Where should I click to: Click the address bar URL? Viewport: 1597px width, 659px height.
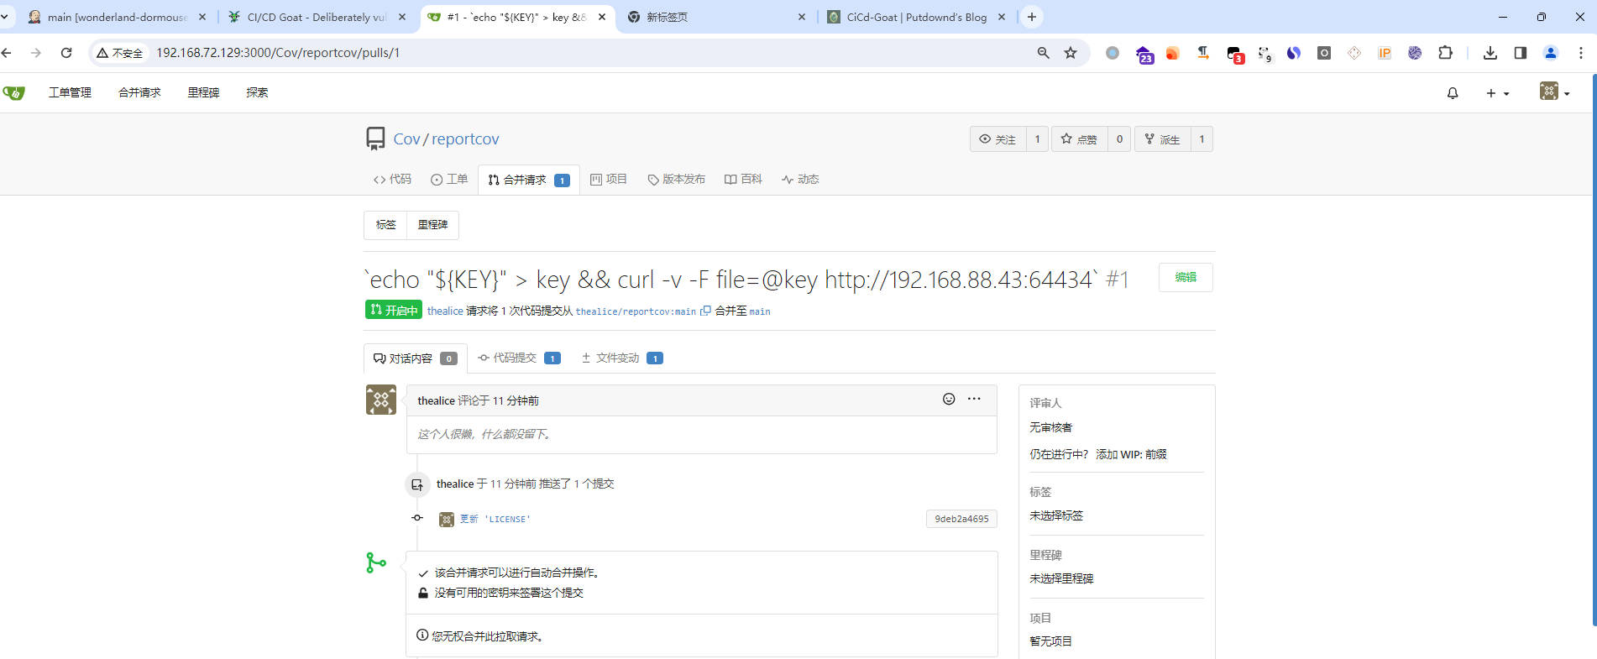[x=278, y=53]
